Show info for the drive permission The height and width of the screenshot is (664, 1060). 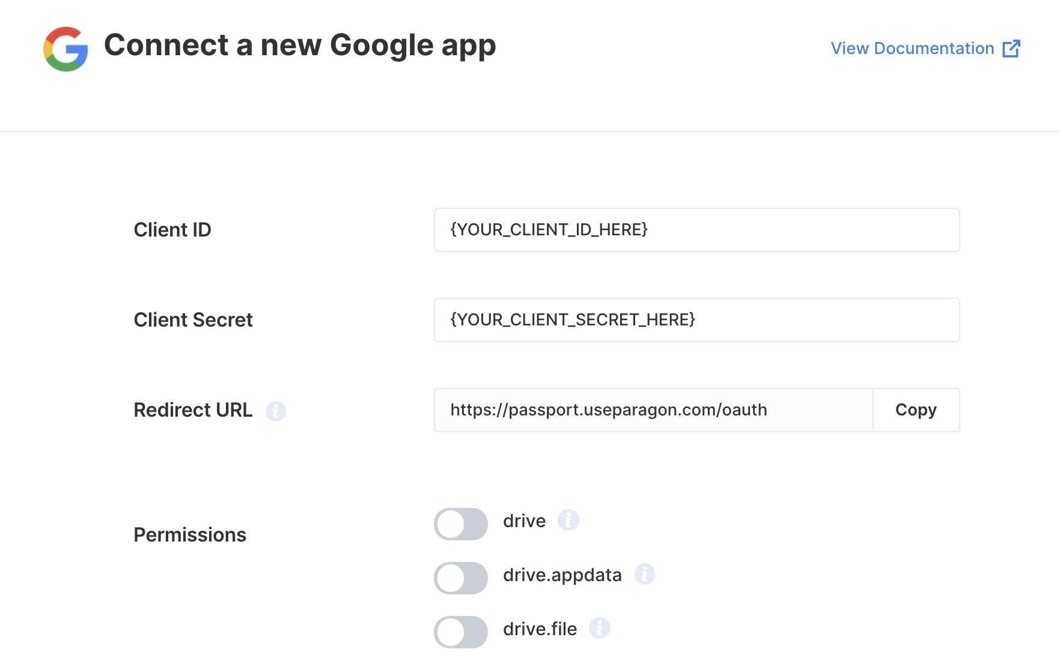click(x=568, y=520)
